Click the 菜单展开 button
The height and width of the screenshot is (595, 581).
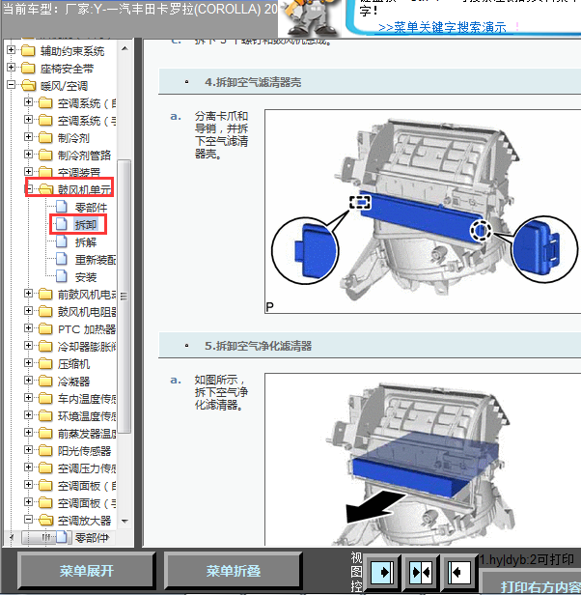87,571
